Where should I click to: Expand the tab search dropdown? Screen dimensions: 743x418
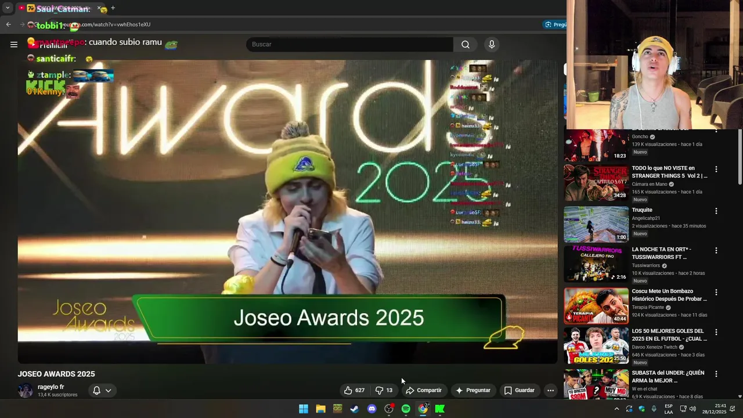(8, 8)
